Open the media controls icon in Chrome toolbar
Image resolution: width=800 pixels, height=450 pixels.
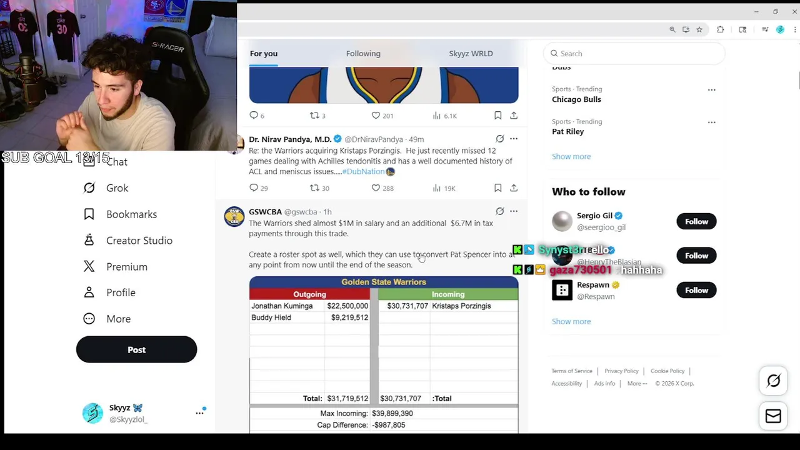click(x=765, y=29)
